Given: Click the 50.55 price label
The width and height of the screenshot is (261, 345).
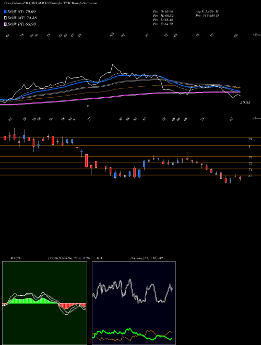Looking at the screenshot, I should coord(245,102).
